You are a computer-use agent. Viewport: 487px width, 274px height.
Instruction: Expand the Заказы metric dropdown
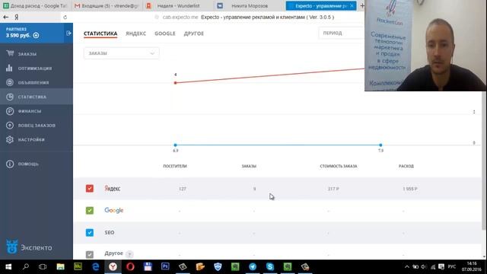point(122,53)
